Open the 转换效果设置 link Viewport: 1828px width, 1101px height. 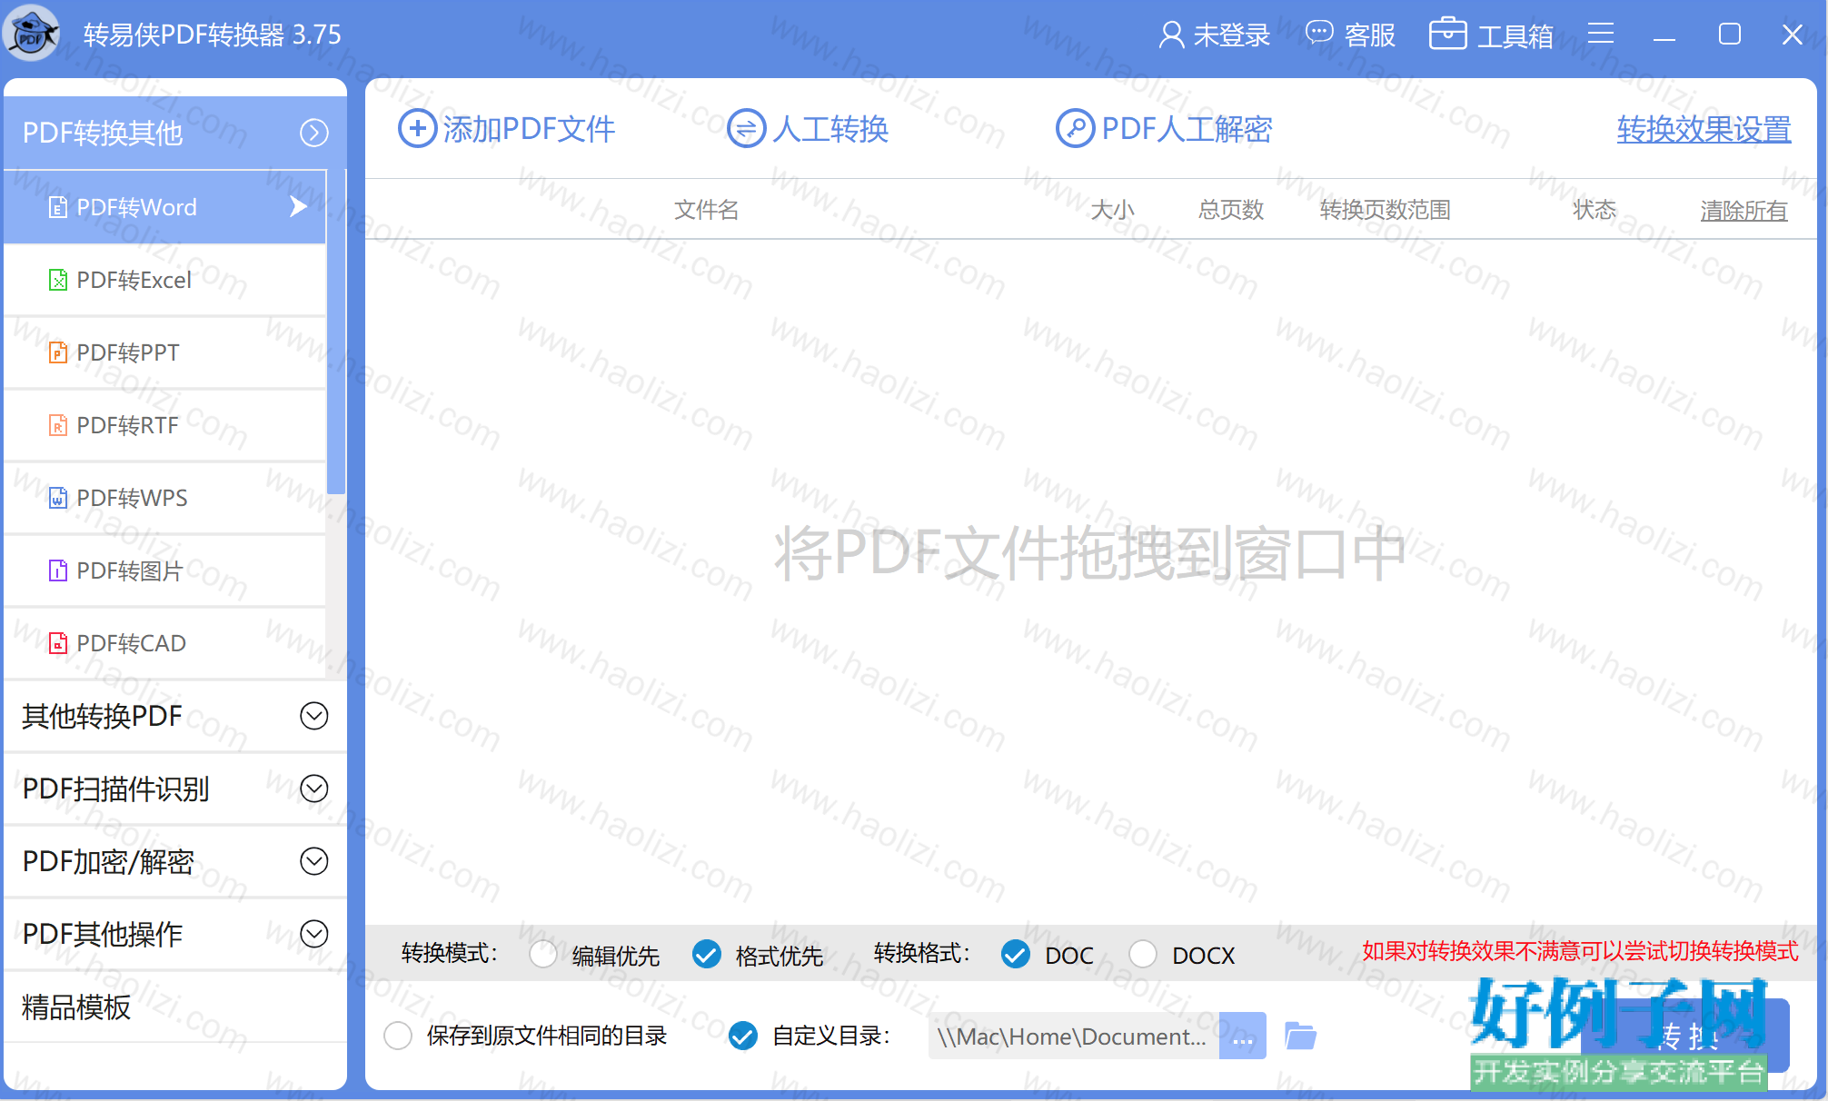(x=1704, y=129)
